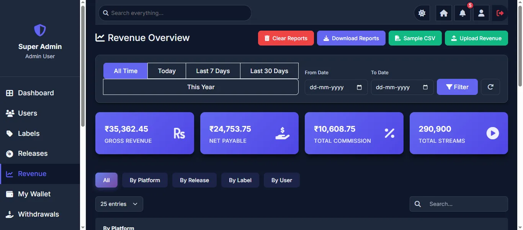Open My Wallet in the sidebar
The image size is (523, 230).
[40, 194]
